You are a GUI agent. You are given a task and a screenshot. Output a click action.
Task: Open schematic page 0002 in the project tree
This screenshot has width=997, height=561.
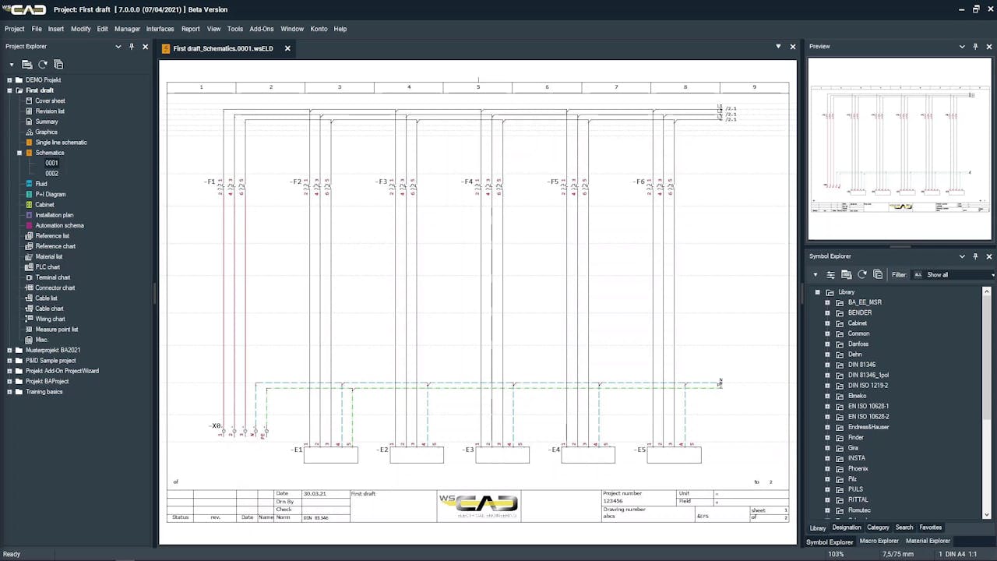[51, 173]
